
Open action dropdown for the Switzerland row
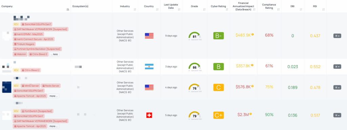pos(337,115)
